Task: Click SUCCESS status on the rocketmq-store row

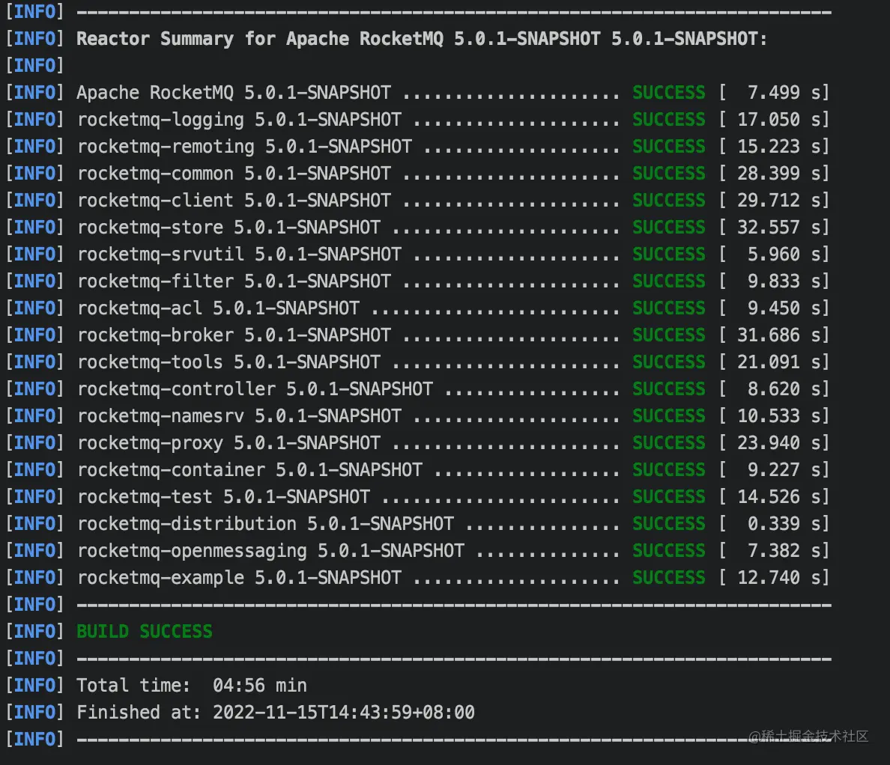Action: pyautogui.click(x=669, y=228)
